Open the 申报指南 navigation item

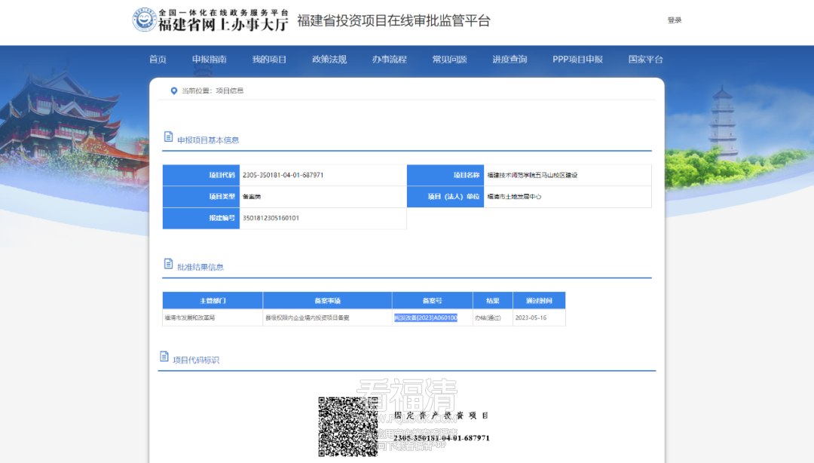210,60
